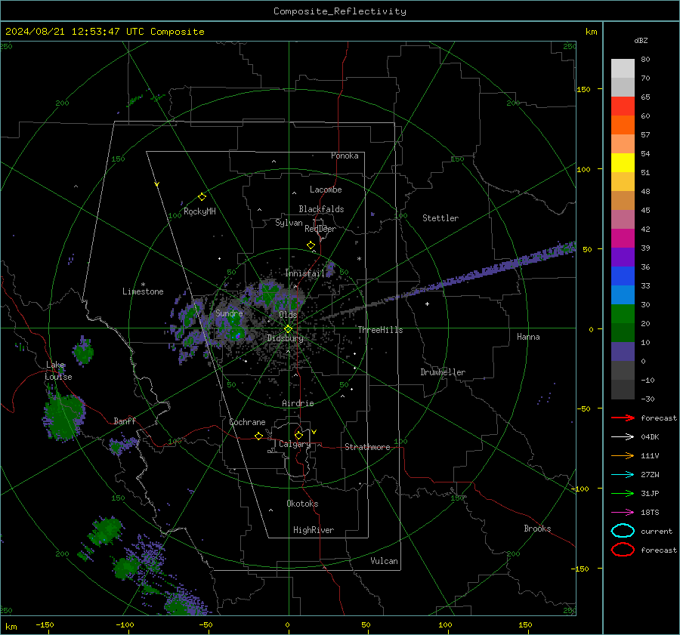Click the Innisfail label

304,273
